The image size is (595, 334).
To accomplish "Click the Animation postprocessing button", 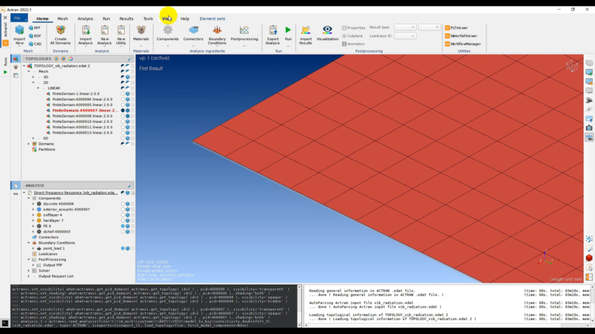I will coord(353,44).
